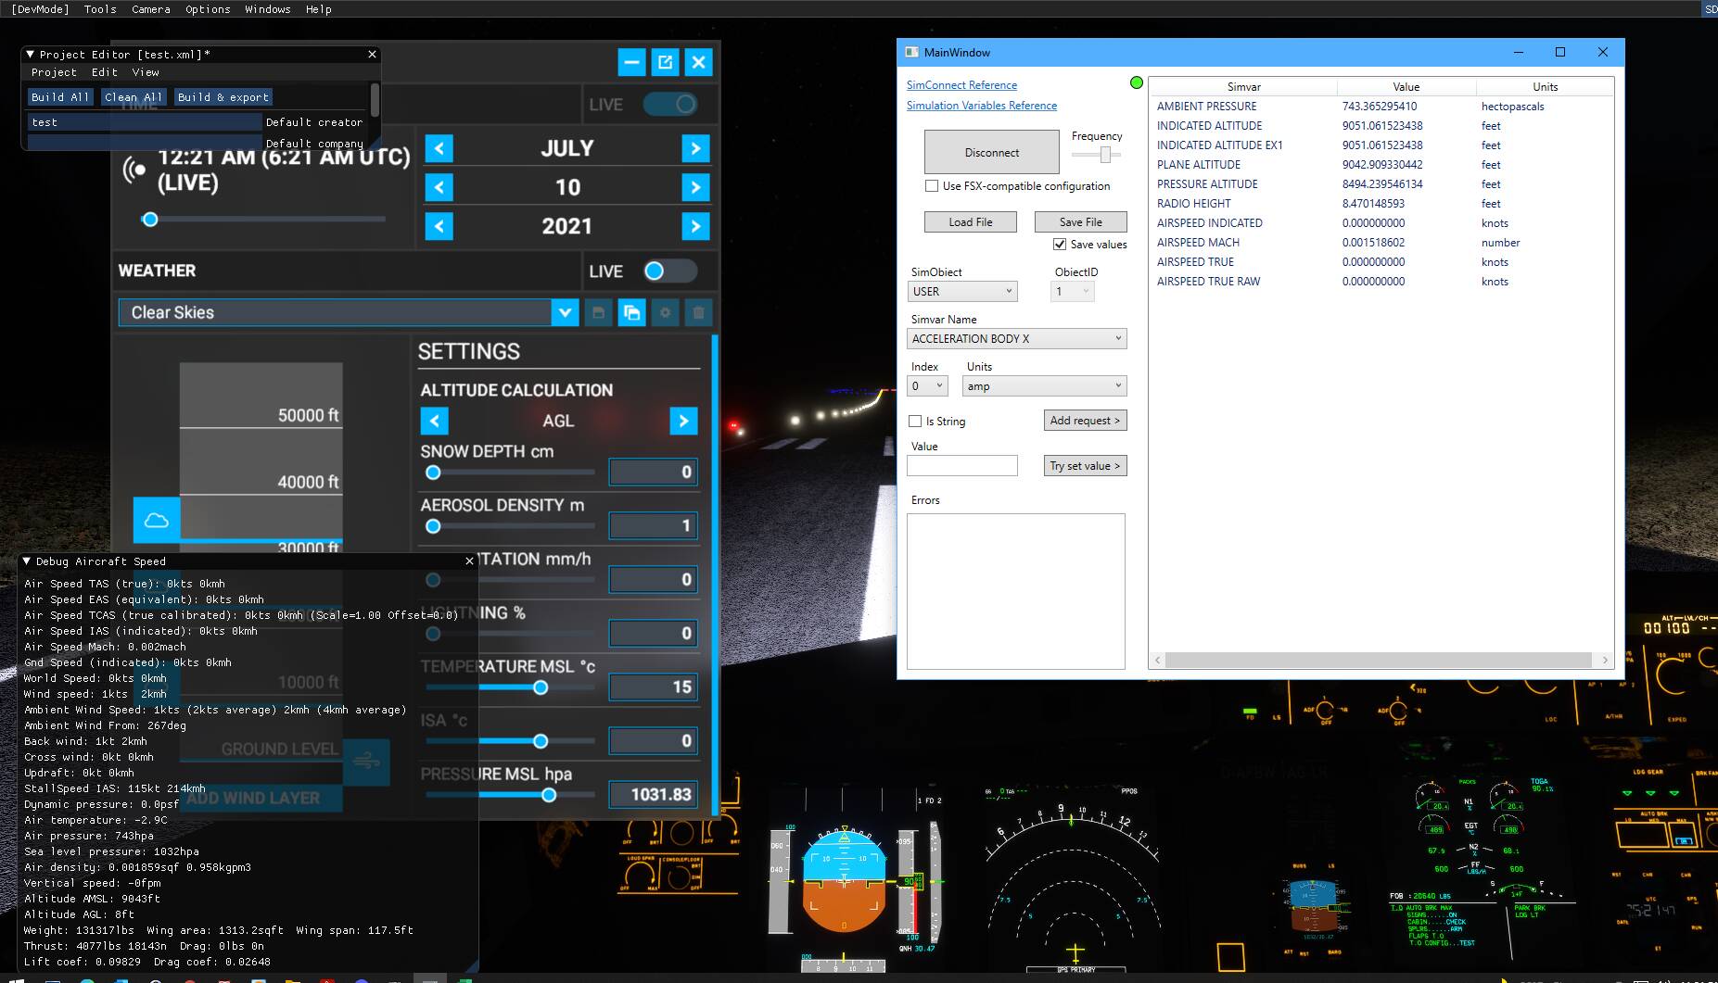Select the test project row

pyautogui.click(x=145, y=122)
